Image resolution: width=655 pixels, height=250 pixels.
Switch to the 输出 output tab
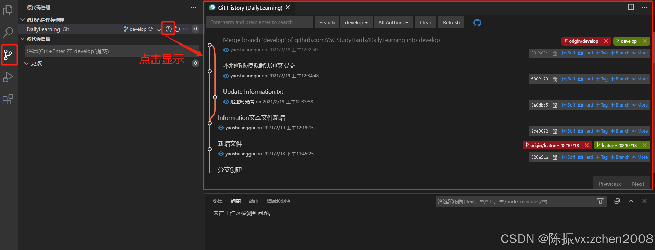(x=254, y=201)
